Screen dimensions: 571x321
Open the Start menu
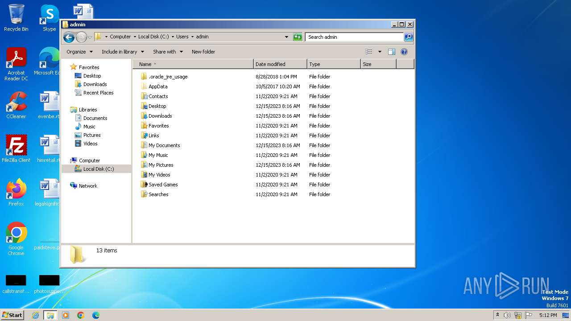click(12, 315)
